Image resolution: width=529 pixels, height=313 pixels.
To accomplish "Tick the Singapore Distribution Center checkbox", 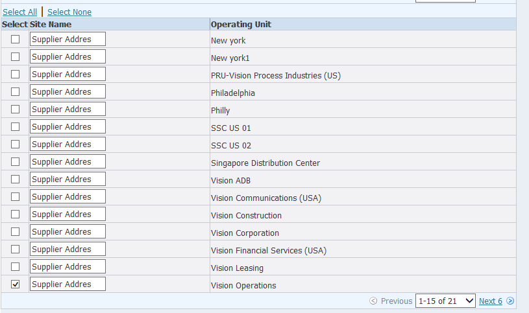I will pos(15,161).
